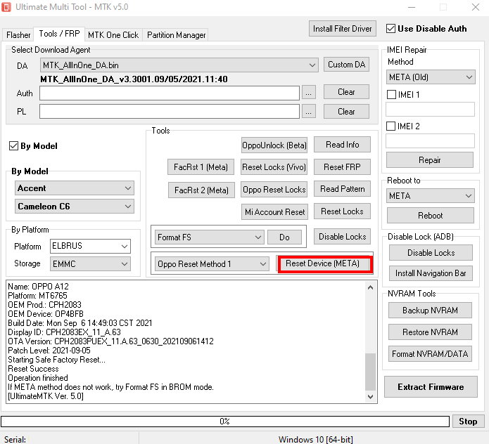
Task: Browse for PL file button
Action: (308, 112)
